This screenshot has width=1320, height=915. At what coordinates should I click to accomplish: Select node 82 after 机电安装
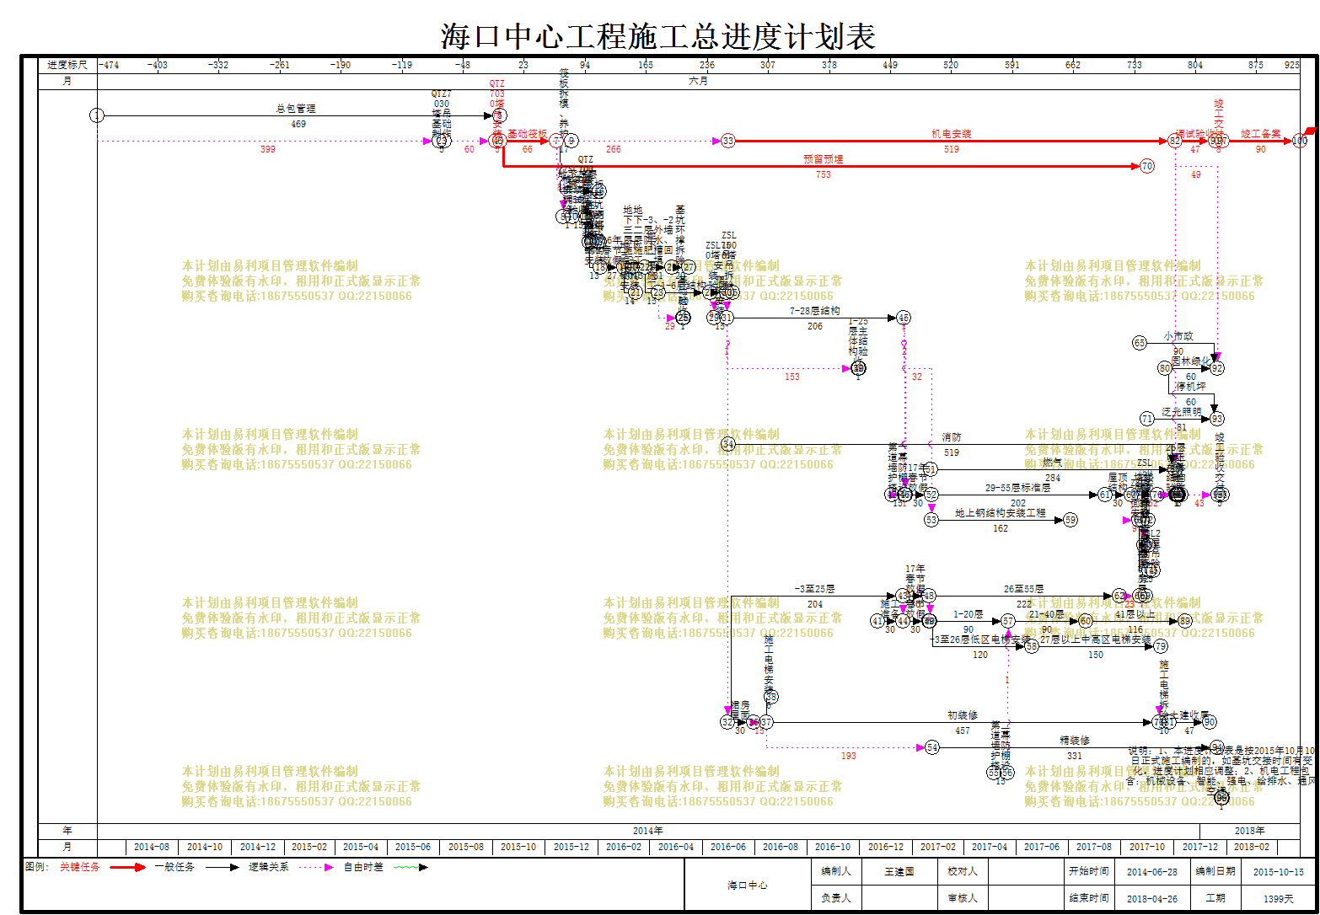pos(1175,141)
